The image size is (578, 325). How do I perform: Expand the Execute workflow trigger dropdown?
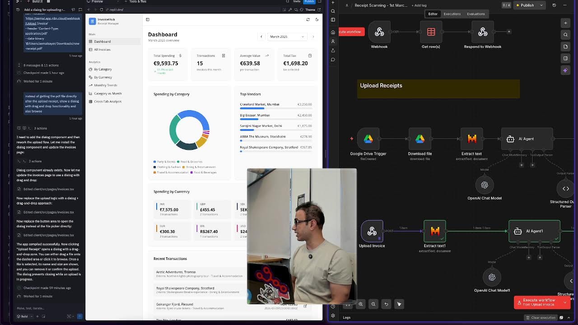pos(564,302)
